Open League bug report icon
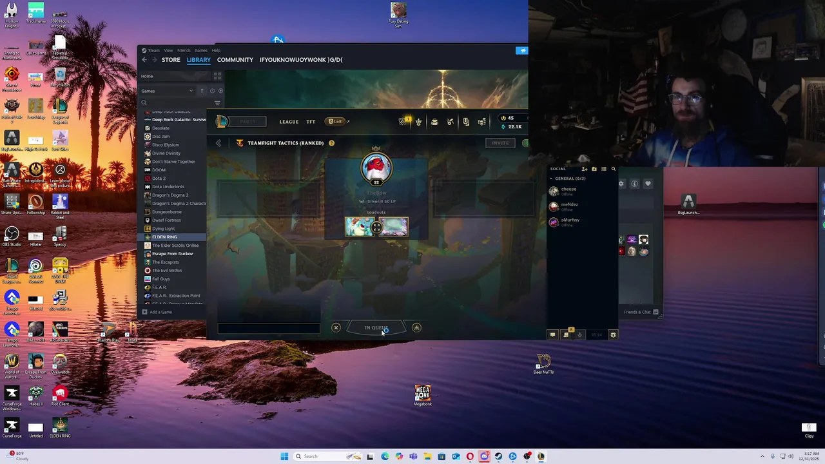Screen dimensions: 825x464 point(613,334)
